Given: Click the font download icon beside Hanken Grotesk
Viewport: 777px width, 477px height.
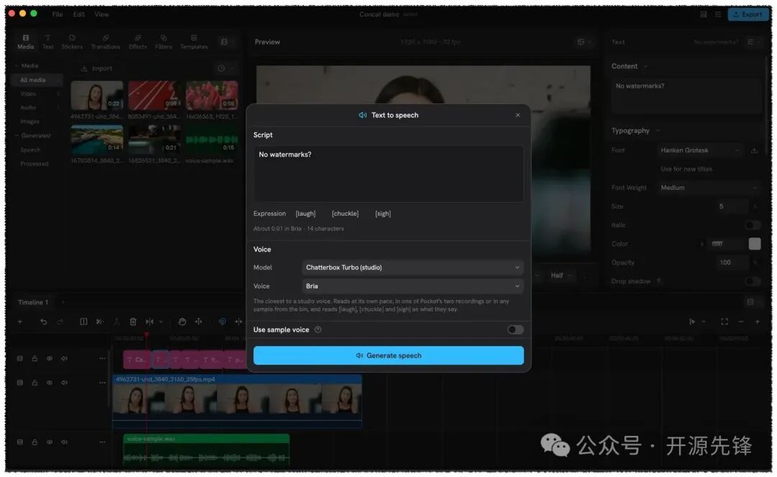Looking at the screenshot, I should [x=754, y=150].
